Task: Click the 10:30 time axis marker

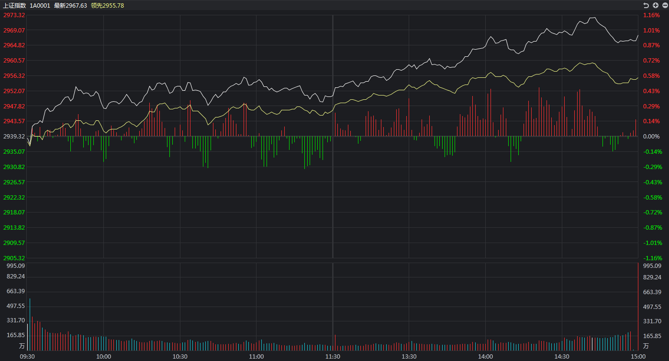Action: (x=180, y=356)
